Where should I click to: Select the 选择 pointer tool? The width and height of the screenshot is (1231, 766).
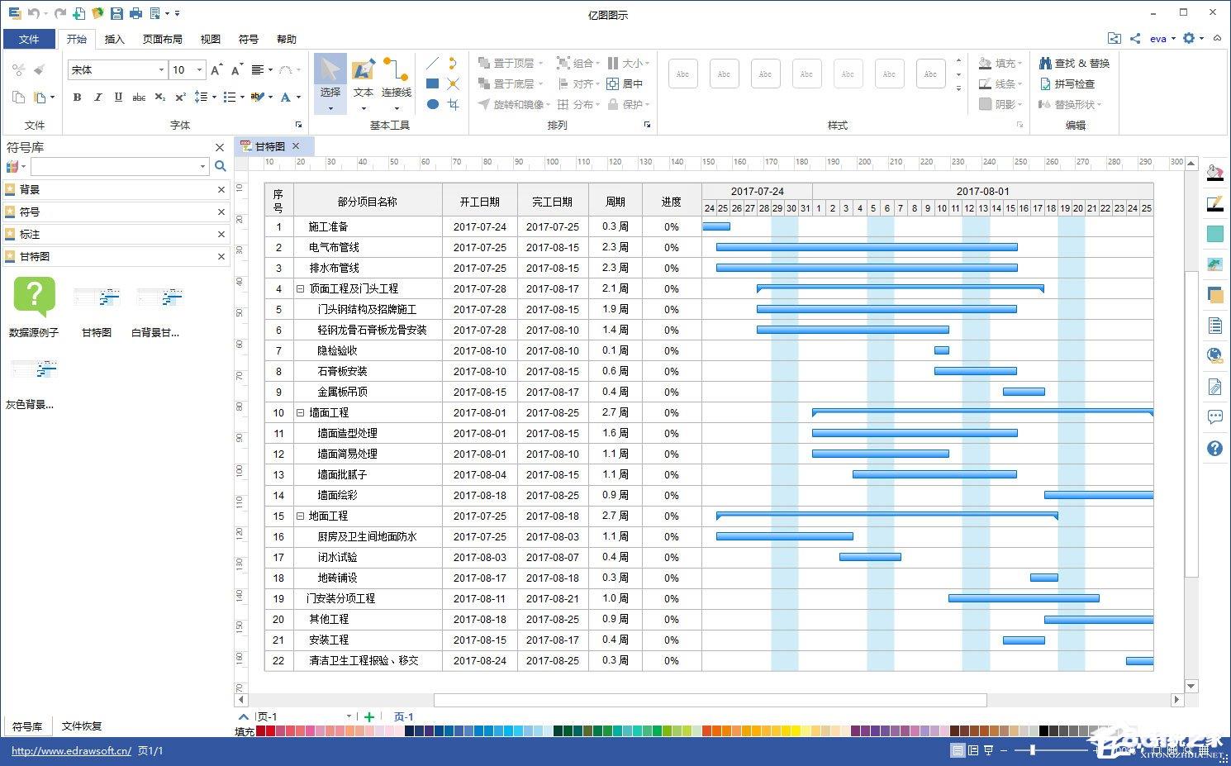[330, 83]
